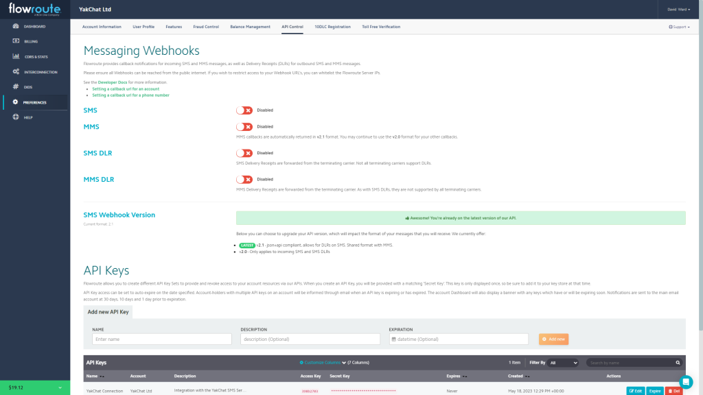Open Help globe icon
The width and height of the screenshot is (703, 395).
click(16, 117)
